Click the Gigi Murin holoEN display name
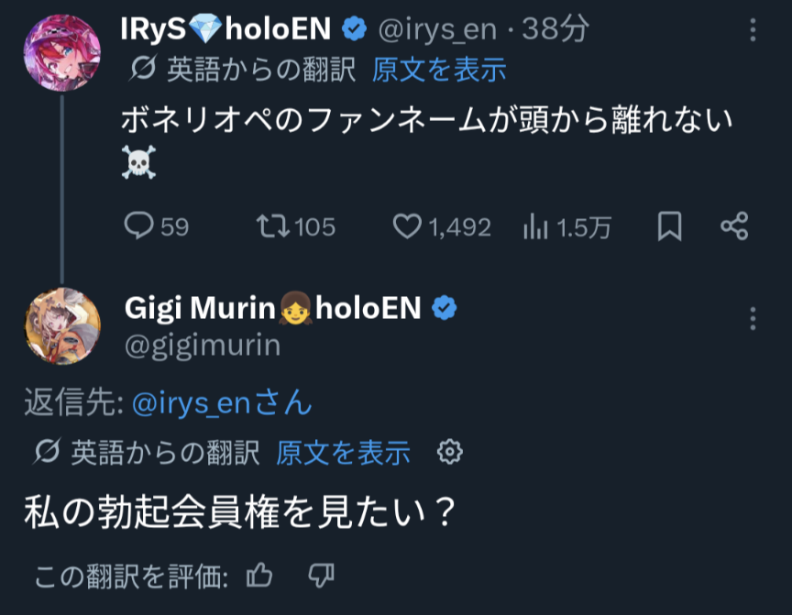792x615 pixels. pos(272,309)
